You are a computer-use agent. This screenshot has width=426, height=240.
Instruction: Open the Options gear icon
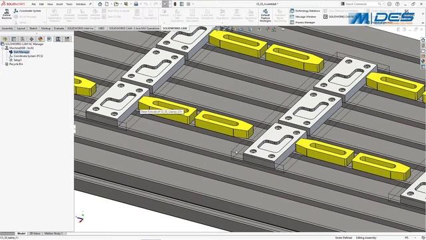tap(188, 4)
